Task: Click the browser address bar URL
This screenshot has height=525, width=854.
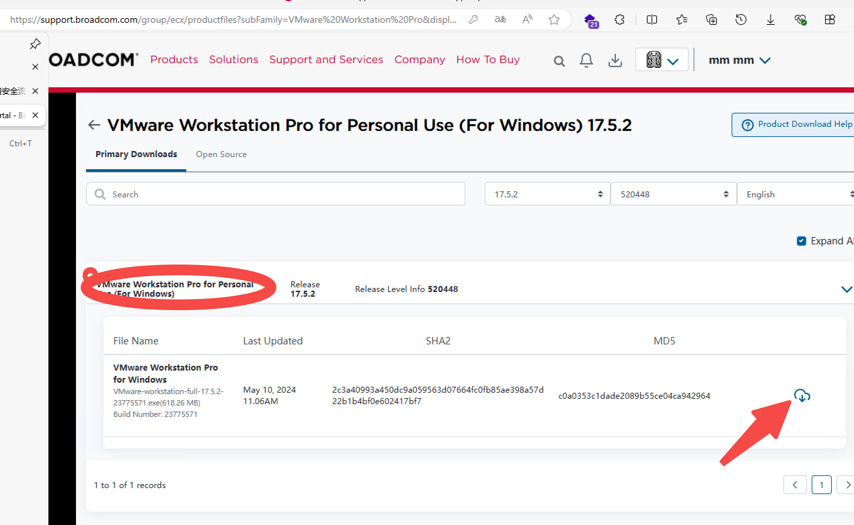Action: coord(233,19)
